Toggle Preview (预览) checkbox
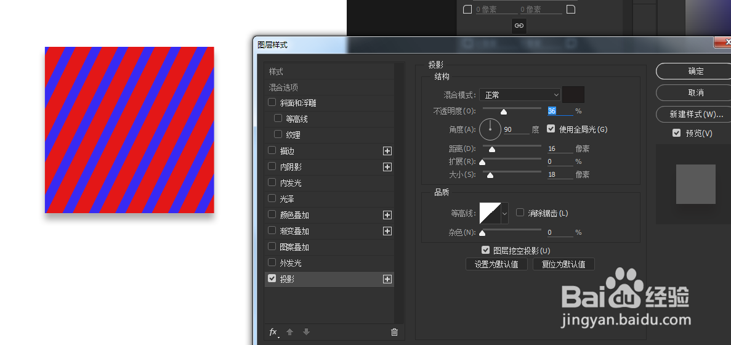This screenshot has width=731, height=345. (676, 133)
